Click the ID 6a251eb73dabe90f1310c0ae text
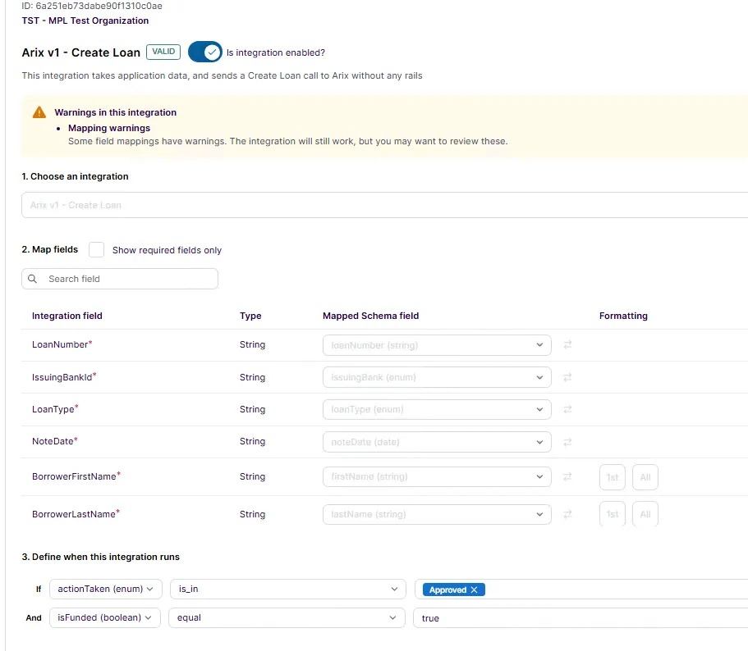The height and width of the screenshot is (651, 748). (92, 6)
